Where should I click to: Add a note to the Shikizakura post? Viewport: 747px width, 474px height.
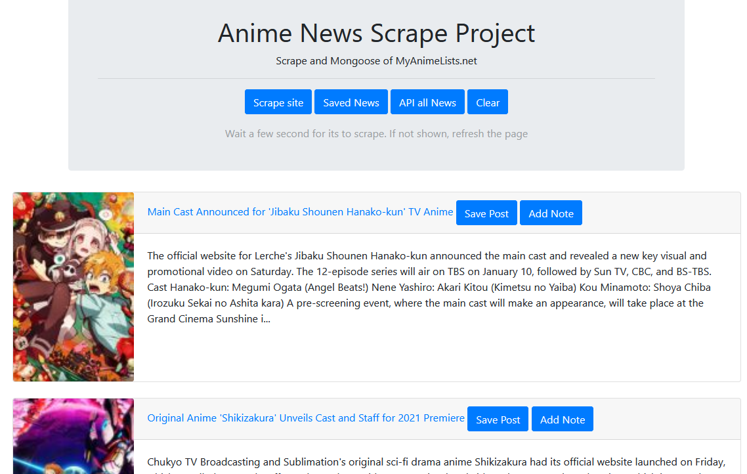(x=563, y=420)
